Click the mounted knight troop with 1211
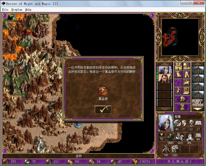 [x=180, y=137]
